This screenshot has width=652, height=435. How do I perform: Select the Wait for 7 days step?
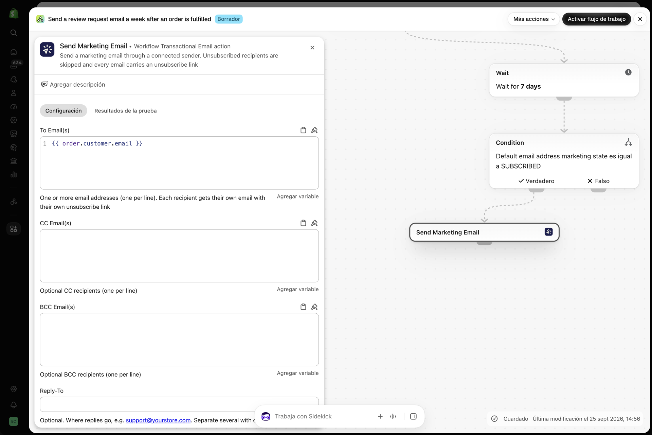(564, 80)
